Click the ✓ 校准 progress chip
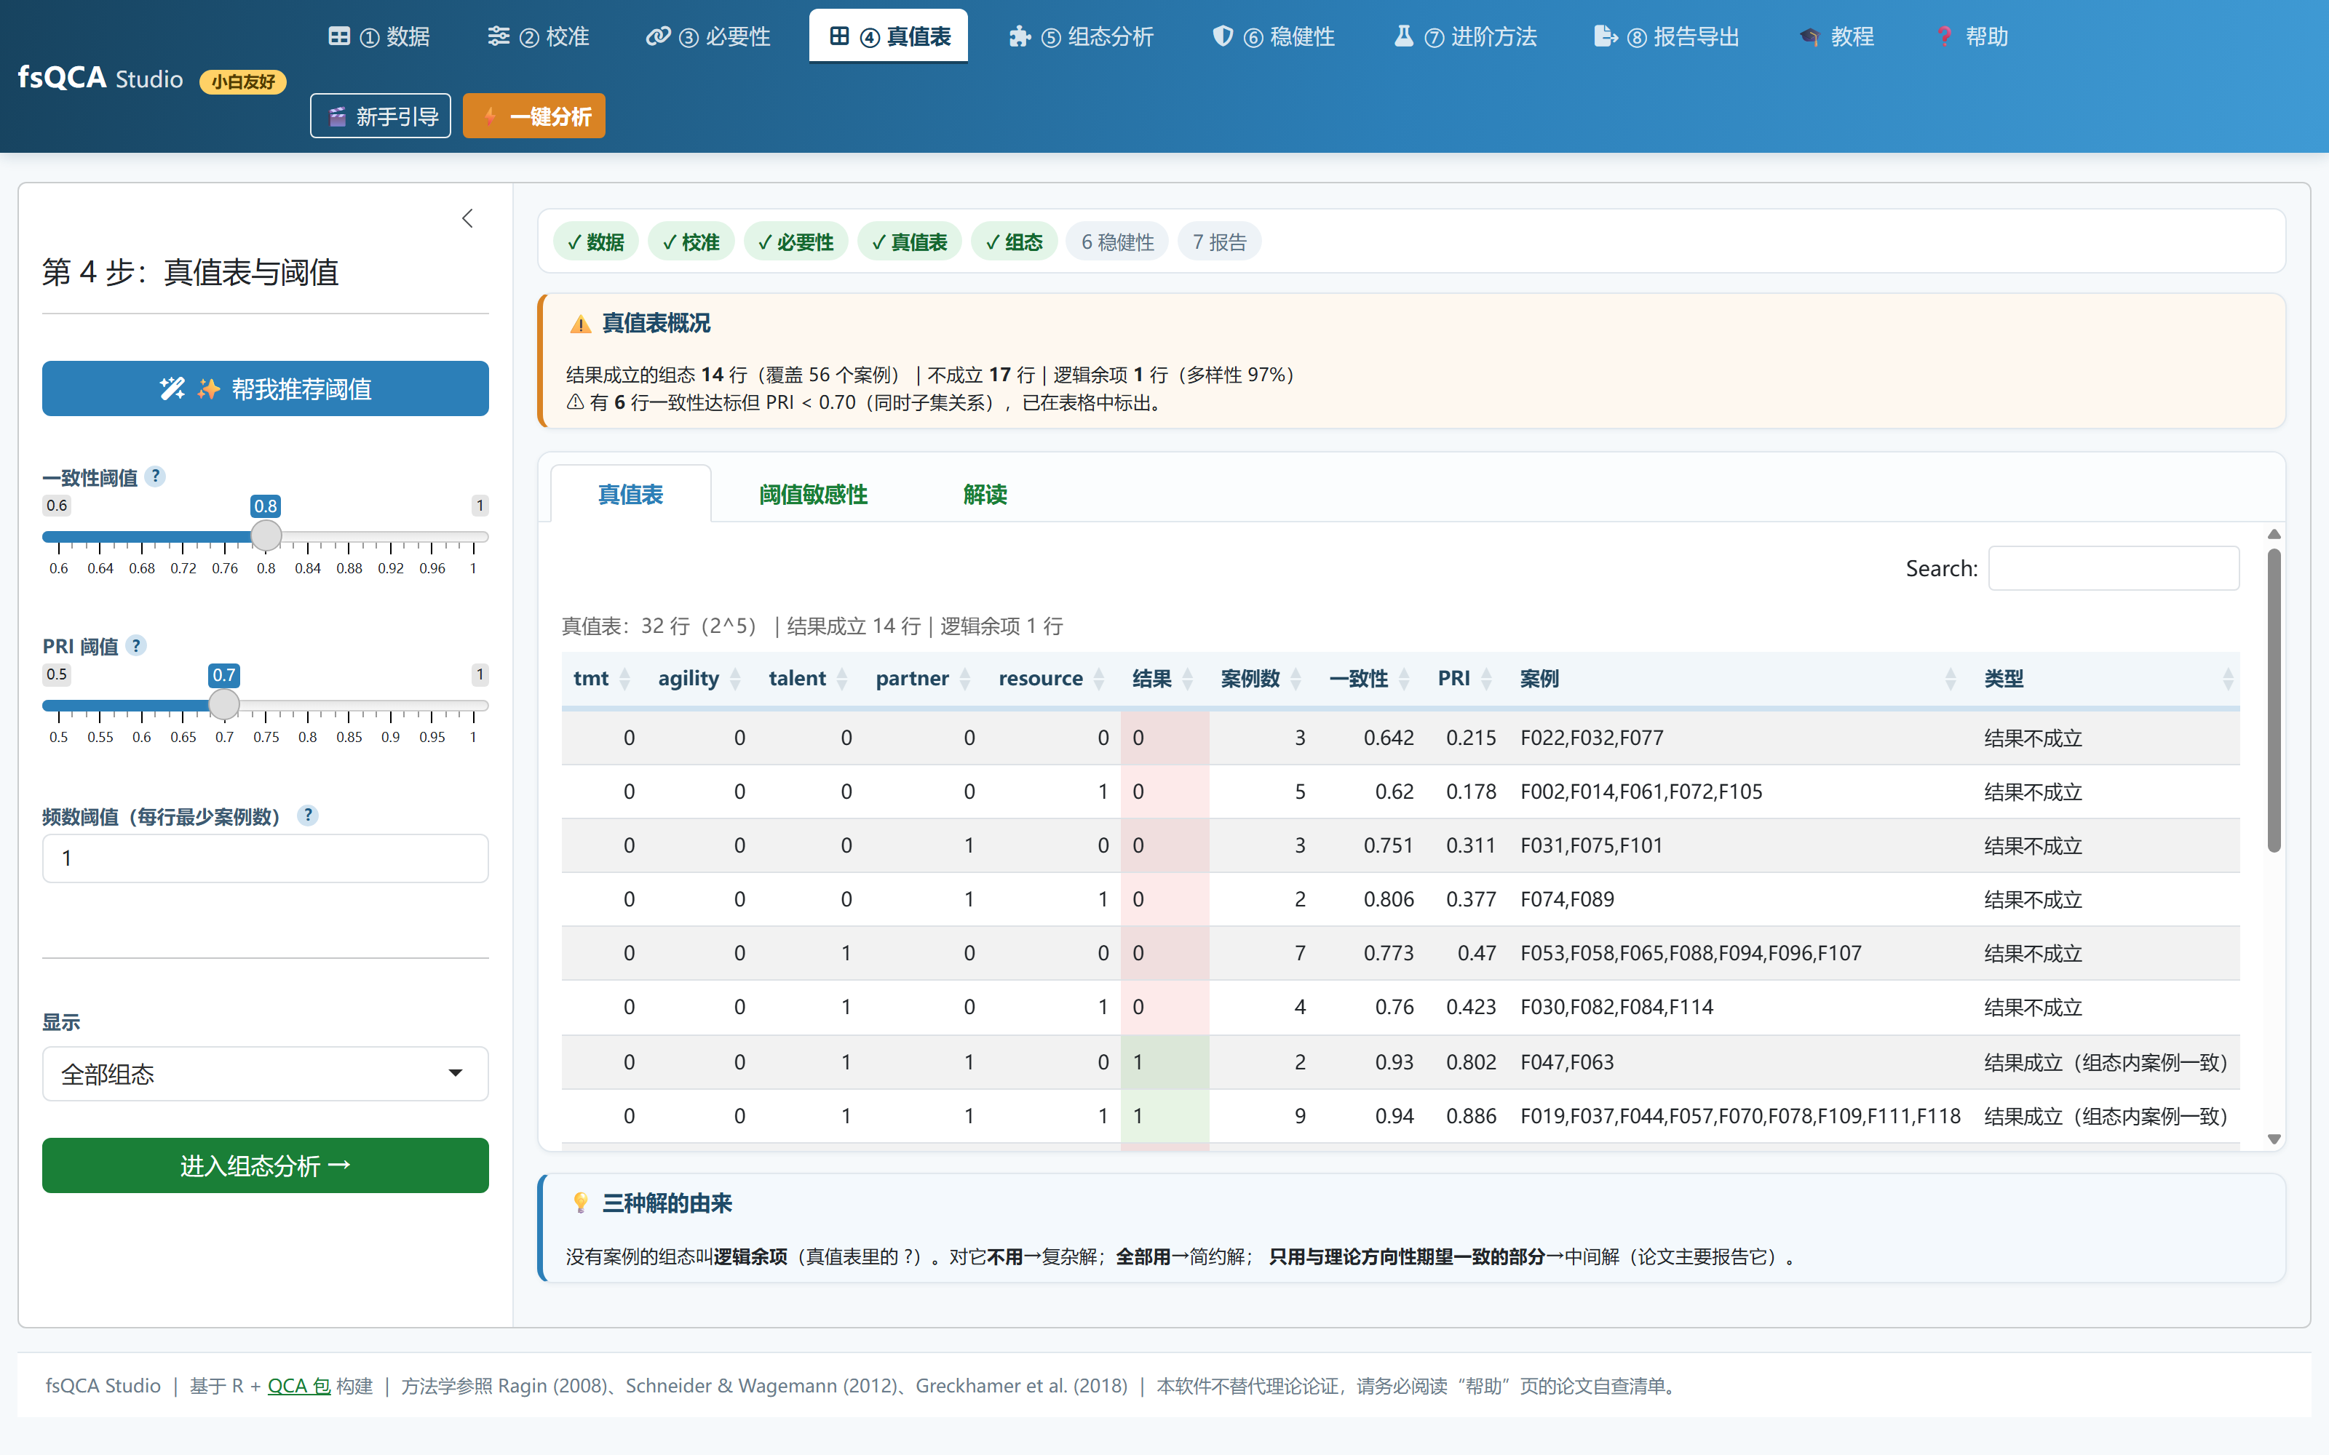Image resolution: width=2329 pixels, height=1455 pixels. [x=691, y=242]
